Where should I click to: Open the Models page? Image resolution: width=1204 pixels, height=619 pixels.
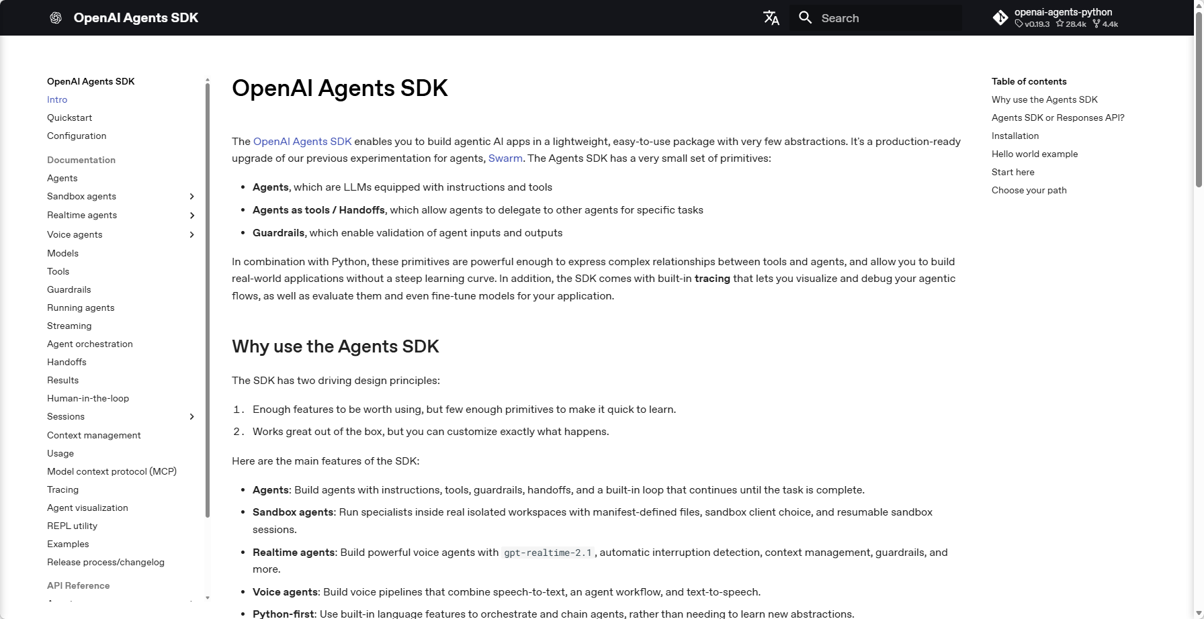(x=62, y=253)
